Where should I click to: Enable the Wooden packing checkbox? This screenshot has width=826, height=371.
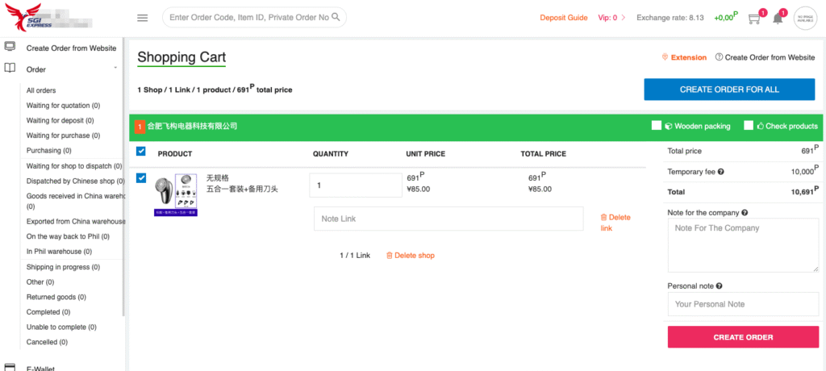coord(657,126)
